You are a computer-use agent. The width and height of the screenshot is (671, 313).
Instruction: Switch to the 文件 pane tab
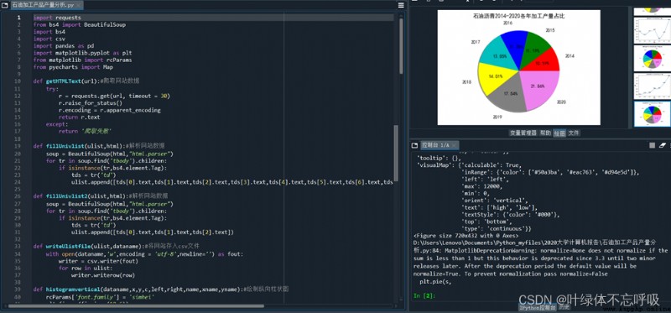pos(574,133)
